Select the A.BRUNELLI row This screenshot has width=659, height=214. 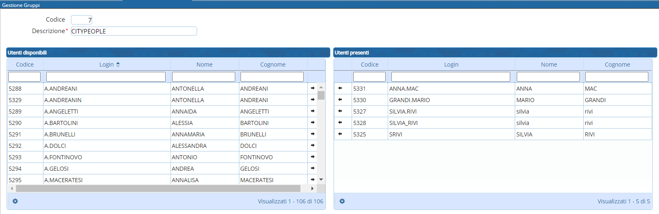(x=107, y=134)
